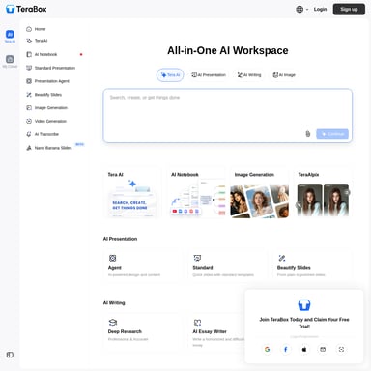The image size is (371, 371).
Task: Select the blue Tera AI rail icon
Action: (10, 36)
